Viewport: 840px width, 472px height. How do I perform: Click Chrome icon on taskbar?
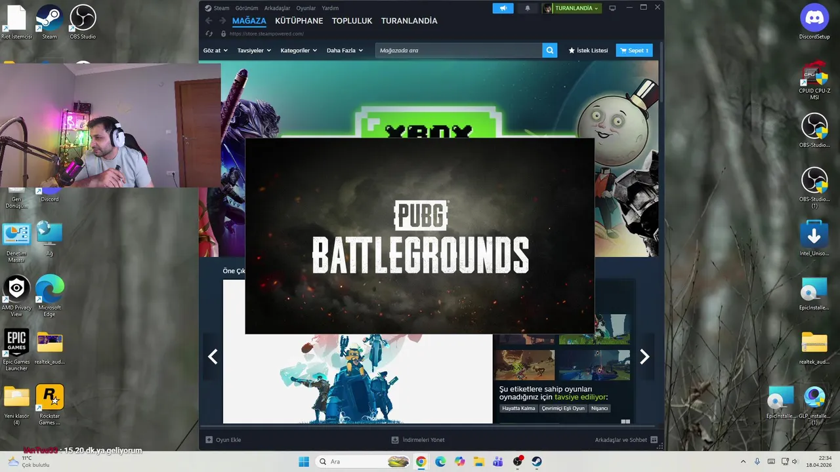[421, 462]
